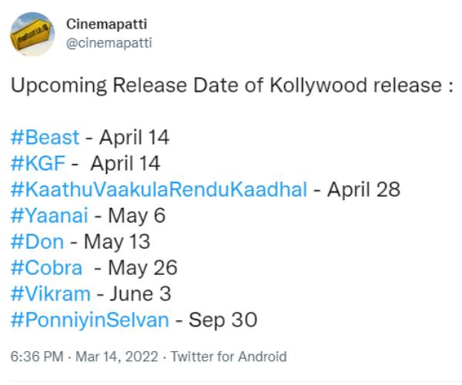This screenshot has height=385, width=462.
Task: Follow the #KaathuVaakulaRenduKaadhal hashtag link
Action: click(x=159, y=189)
